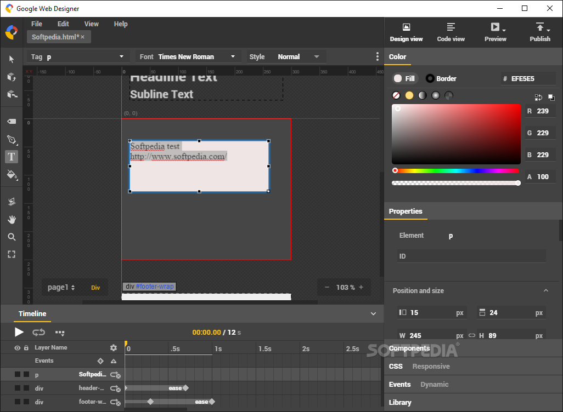This screenshot has height=412, width=563.
Task: Click the loop icon on header div layer
Action: tap(115, 388)
